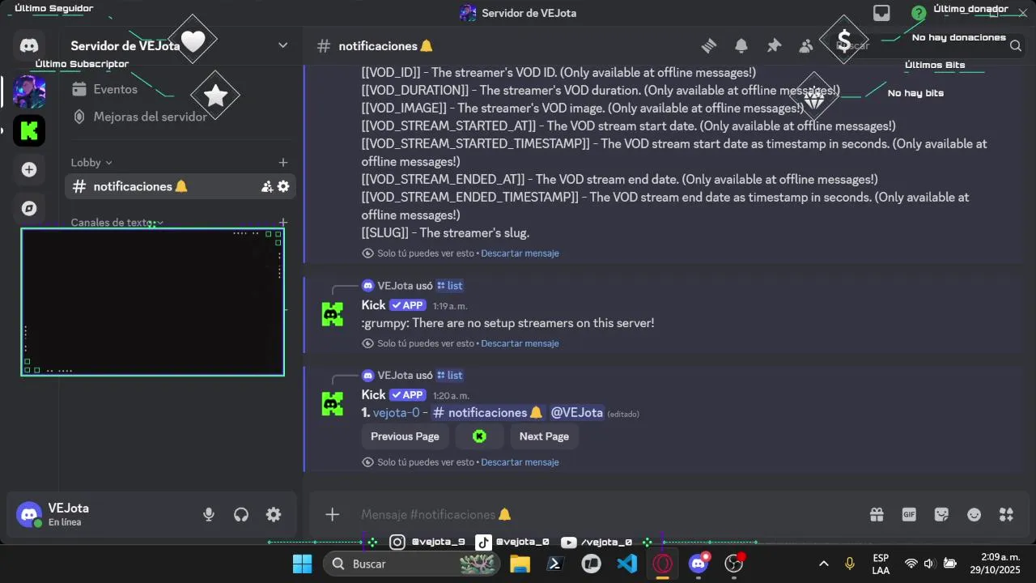Click the green Kick logo button between page buttons
The height and width of the screenshot is (583, 1036).
point(479,436)
